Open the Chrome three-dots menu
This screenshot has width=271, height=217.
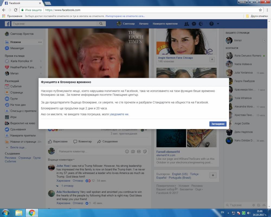[x=267, y=10]
